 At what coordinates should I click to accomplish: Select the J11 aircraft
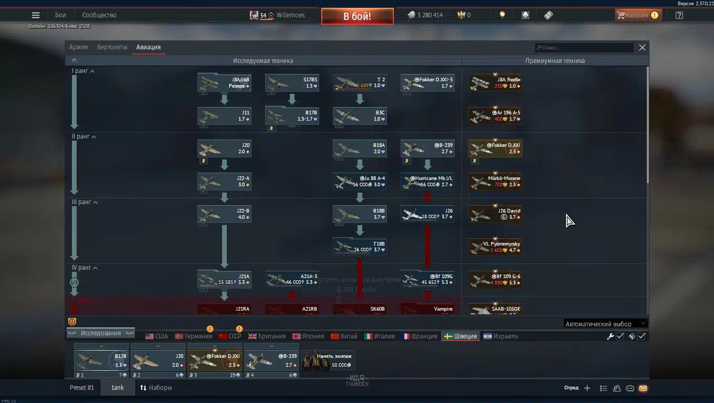coord(224,116)
